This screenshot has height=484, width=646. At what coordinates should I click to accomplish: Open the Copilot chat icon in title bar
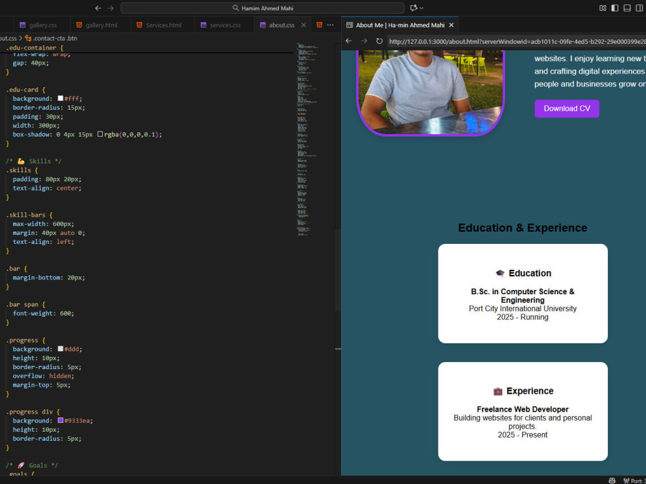[x=413, y=8]
